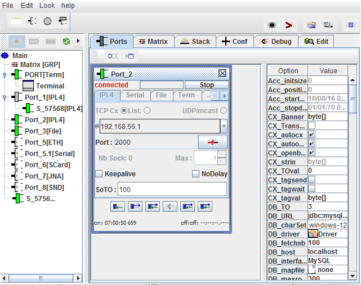This screenshot has width=361, height=285.
Task: Click the first transfer icon with green arrow
Action: (118, 207)
